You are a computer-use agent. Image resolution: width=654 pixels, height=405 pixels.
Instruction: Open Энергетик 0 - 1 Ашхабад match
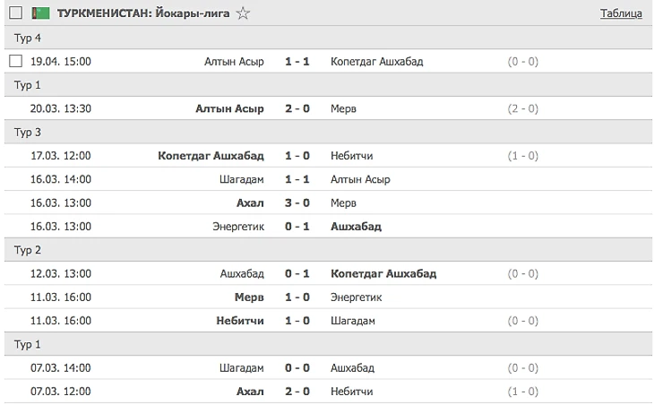click(x=297, y=227)
